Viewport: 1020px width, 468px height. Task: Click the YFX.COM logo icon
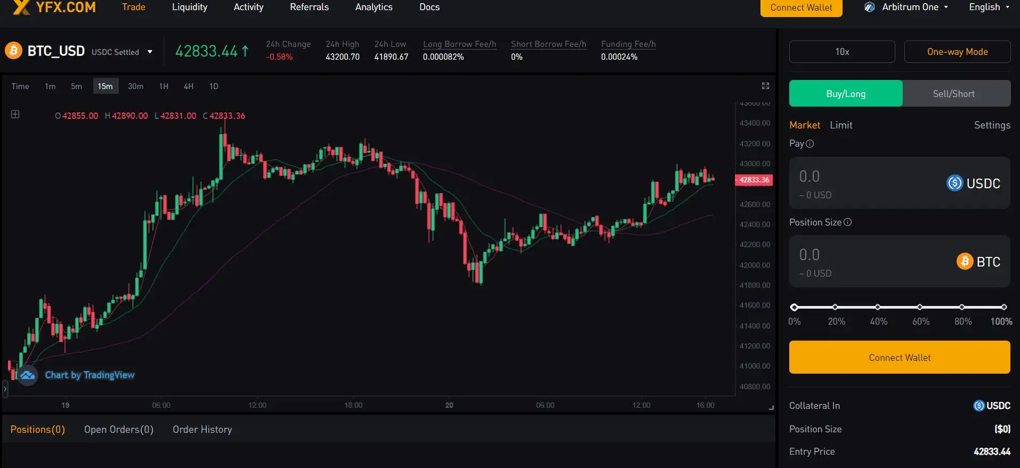[x=21, y=7]
